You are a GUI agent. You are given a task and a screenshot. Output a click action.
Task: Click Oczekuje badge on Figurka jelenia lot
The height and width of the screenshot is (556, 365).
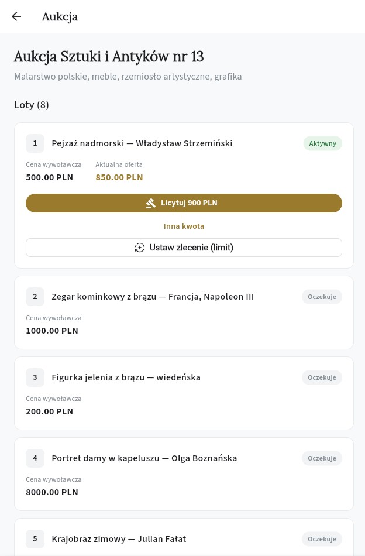point(322,377)
